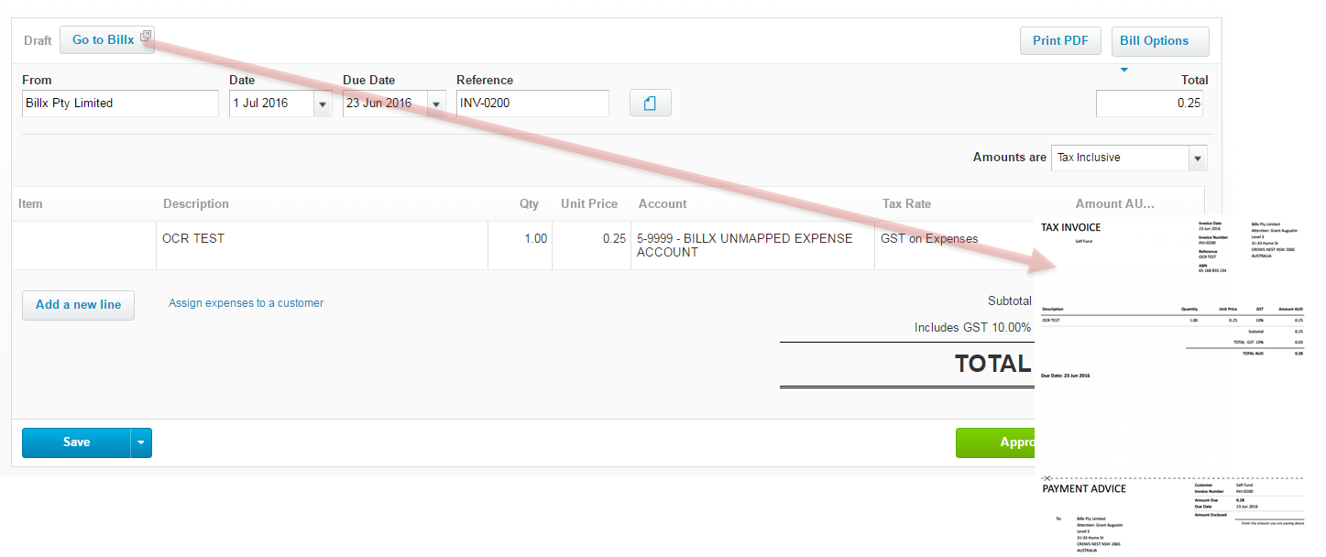Image resolution: width=1326 pixels, height=557 pixels.
Task: Click the Tax Rate column header
Action: click(x=906, y=203)
